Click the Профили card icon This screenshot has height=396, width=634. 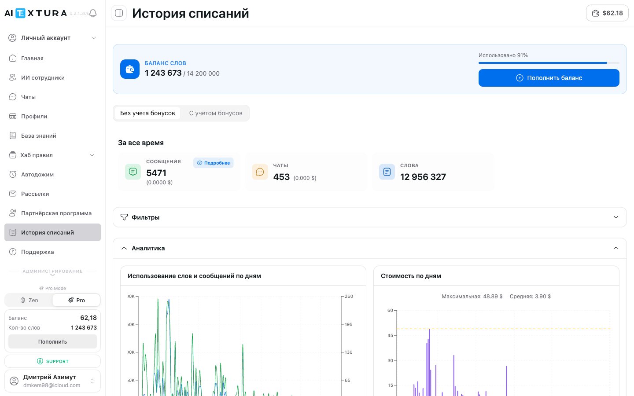tap(13, 116)
